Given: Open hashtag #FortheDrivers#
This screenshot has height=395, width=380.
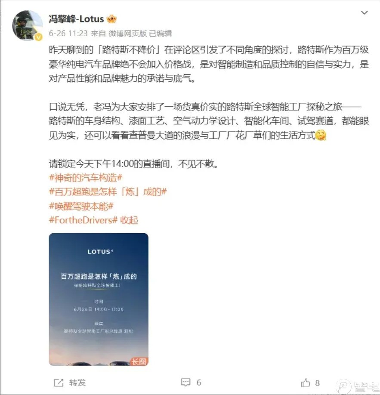Looking at the screenshot, I should point(83,220).
